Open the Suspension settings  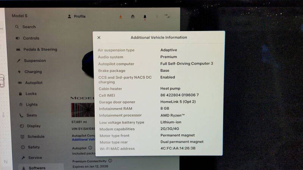click(x=31, y=60)
